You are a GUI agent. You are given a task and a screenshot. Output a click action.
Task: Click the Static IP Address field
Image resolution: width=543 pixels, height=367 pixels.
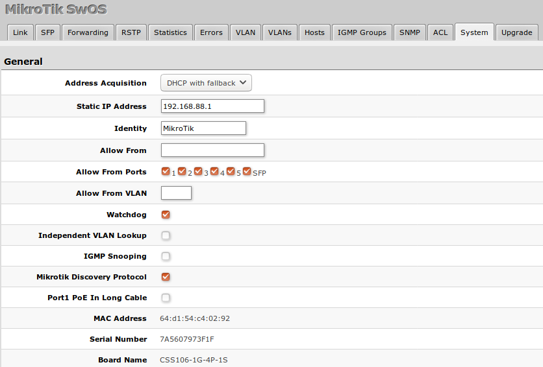(x=212, y=106)
